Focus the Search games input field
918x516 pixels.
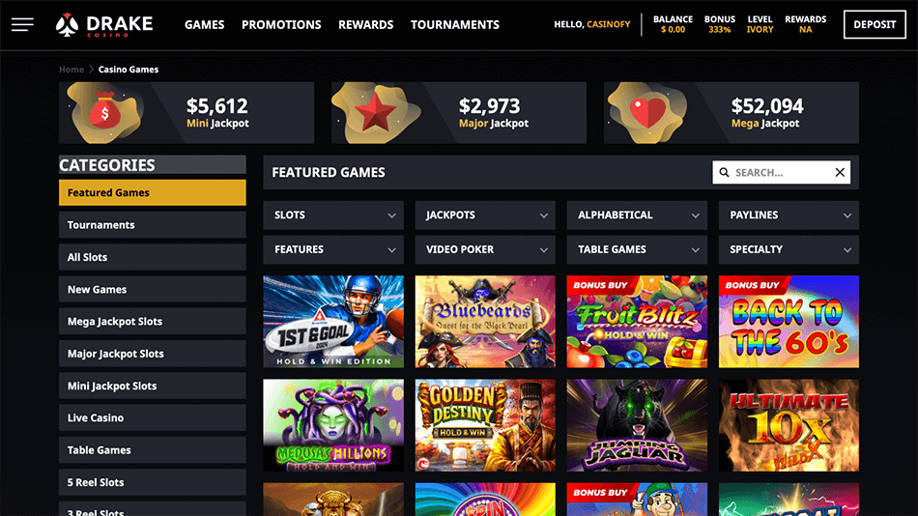tap(782, 172)
